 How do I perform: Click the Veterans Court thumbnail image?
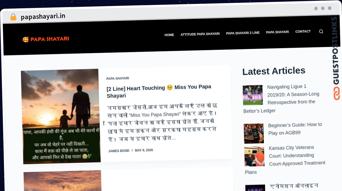[255, 157]
